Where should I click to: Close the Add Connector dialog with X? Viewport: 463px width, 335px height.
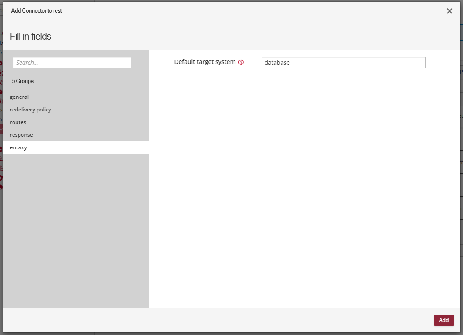click(x=450, y=11)
